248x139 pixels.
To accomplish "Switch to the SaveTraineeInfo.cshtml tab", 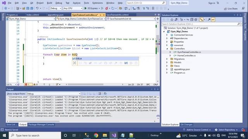I will click(x=117, y=15).
